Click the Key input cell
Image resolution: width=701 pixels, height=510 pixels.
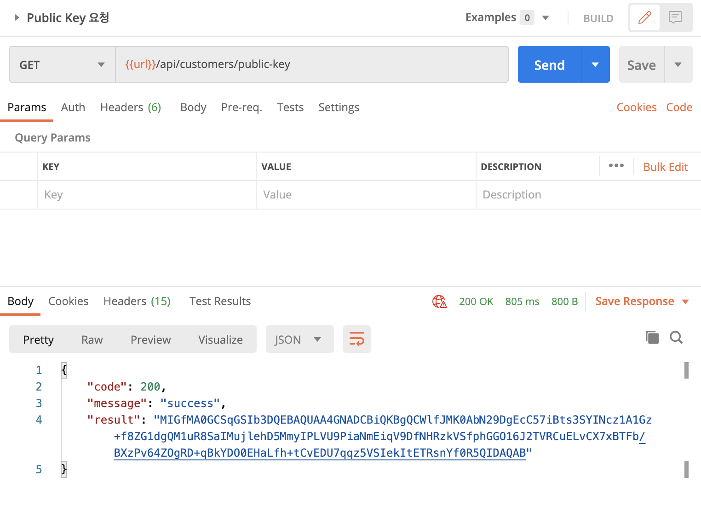(147, 195)
